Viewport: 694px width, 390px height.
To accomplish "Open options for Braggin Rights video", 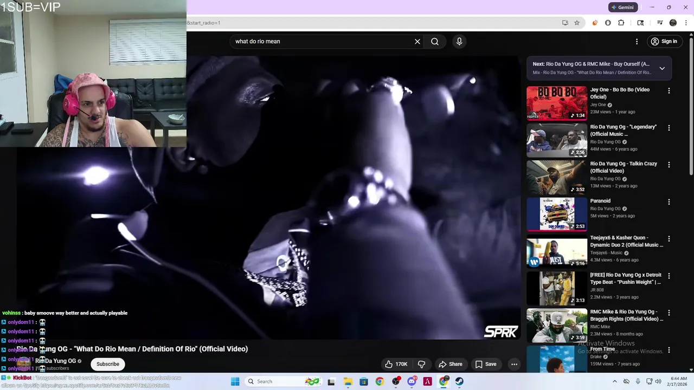I will [669, 313].
